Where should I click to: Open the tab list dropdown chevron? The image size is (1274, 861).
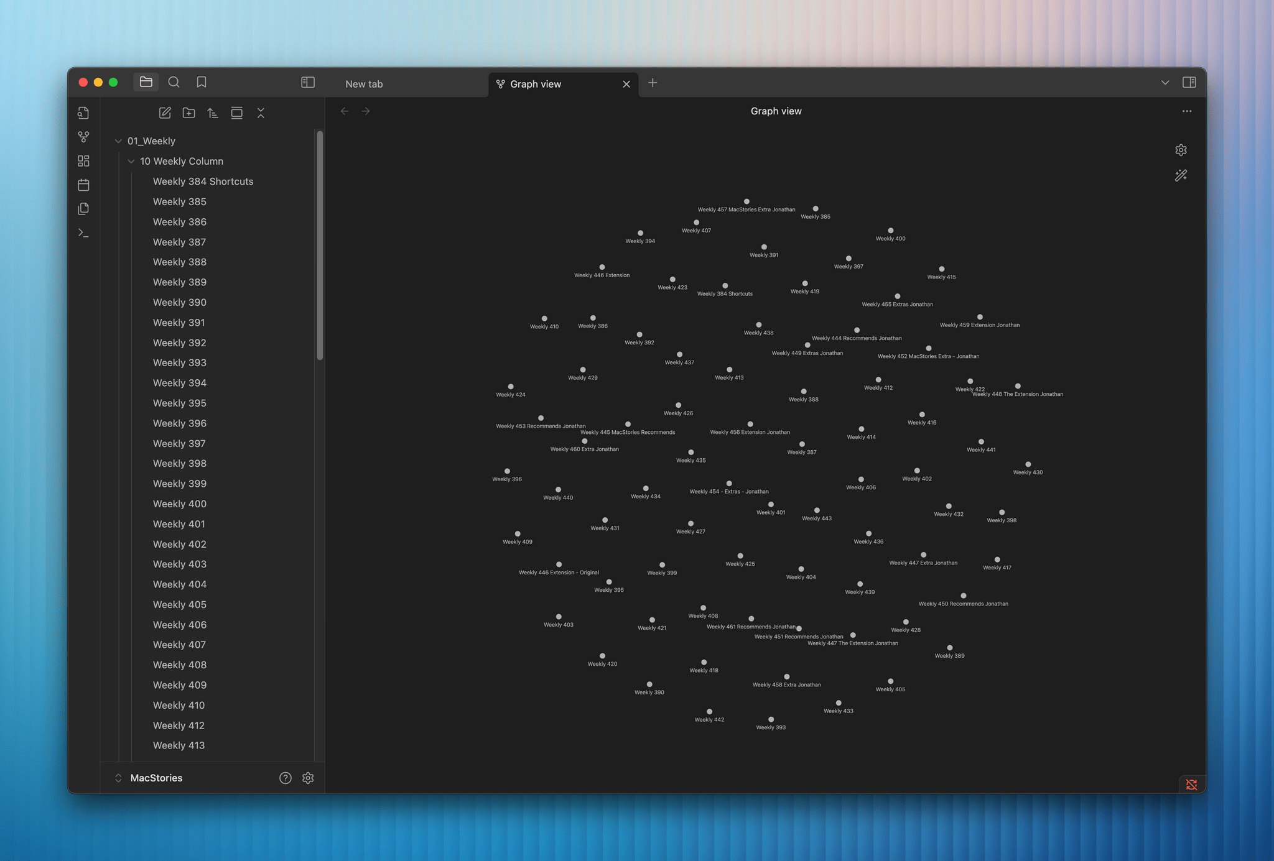coord(1165,82)
